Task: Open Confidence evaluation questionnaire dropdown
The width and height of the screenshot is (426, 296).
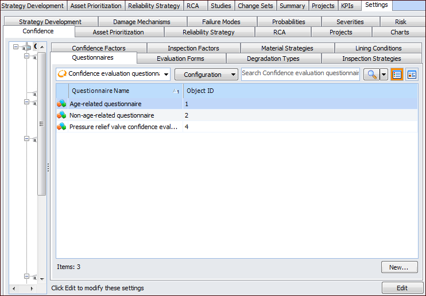Action: click(x=166, y=75)
